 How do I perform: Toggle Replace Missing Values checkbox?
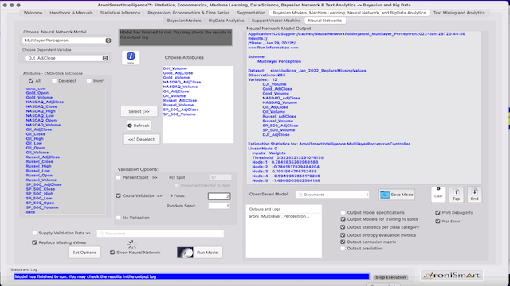click(34, 242)
